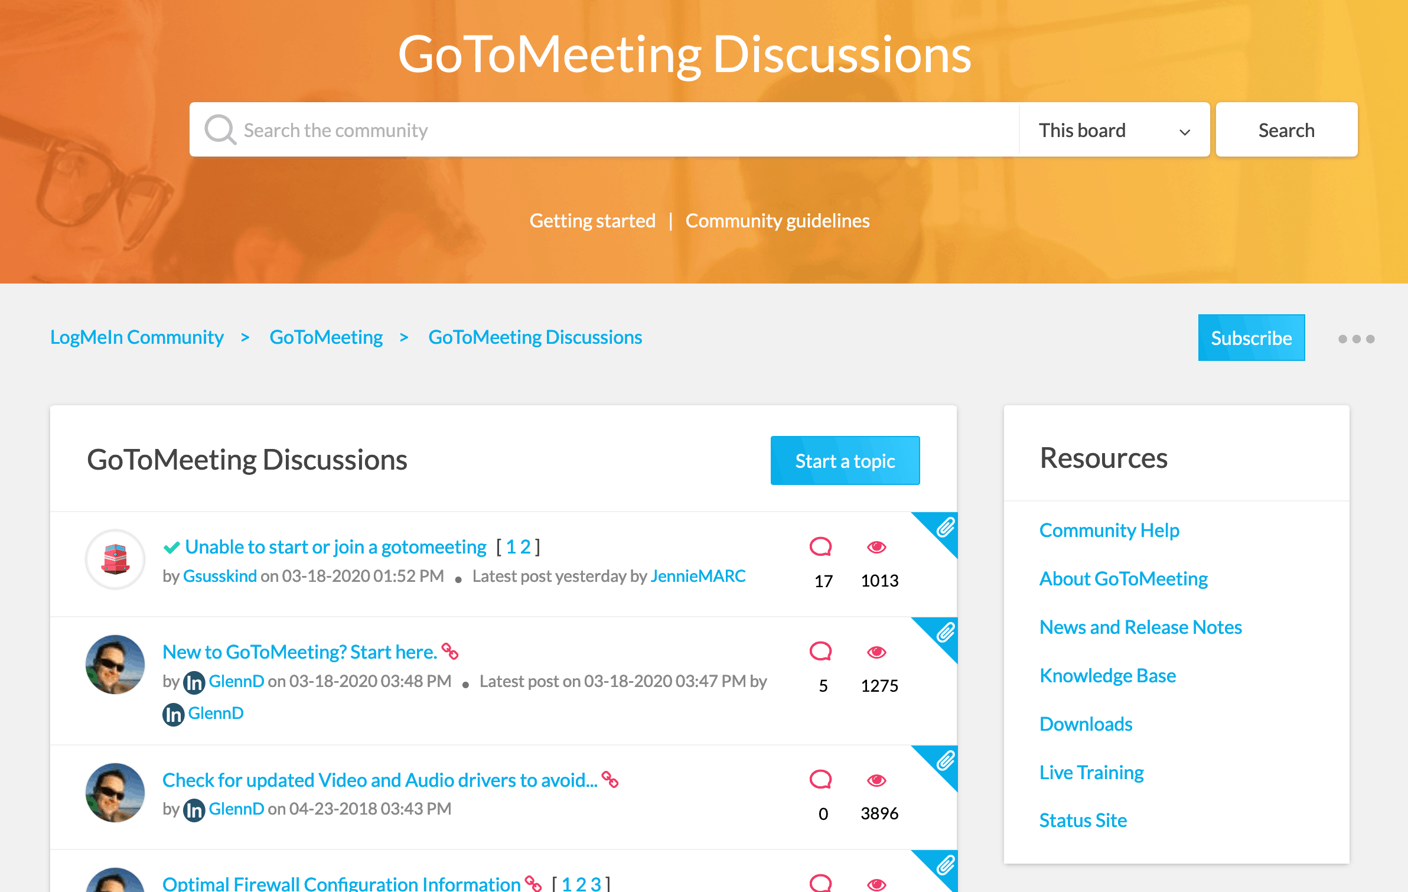Click paperclip attachment icon on first topic
1408x892 pixels.
click(945, 528)
